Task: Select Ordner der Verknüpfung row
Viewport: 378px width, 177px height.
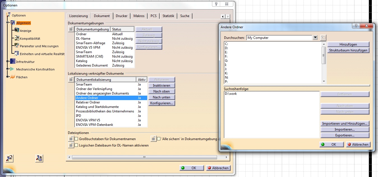Action: [111, 89]
